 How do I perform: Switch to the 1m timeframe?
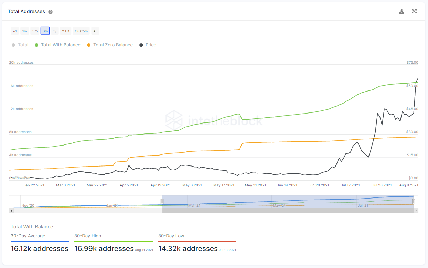(x=24, y=31)
